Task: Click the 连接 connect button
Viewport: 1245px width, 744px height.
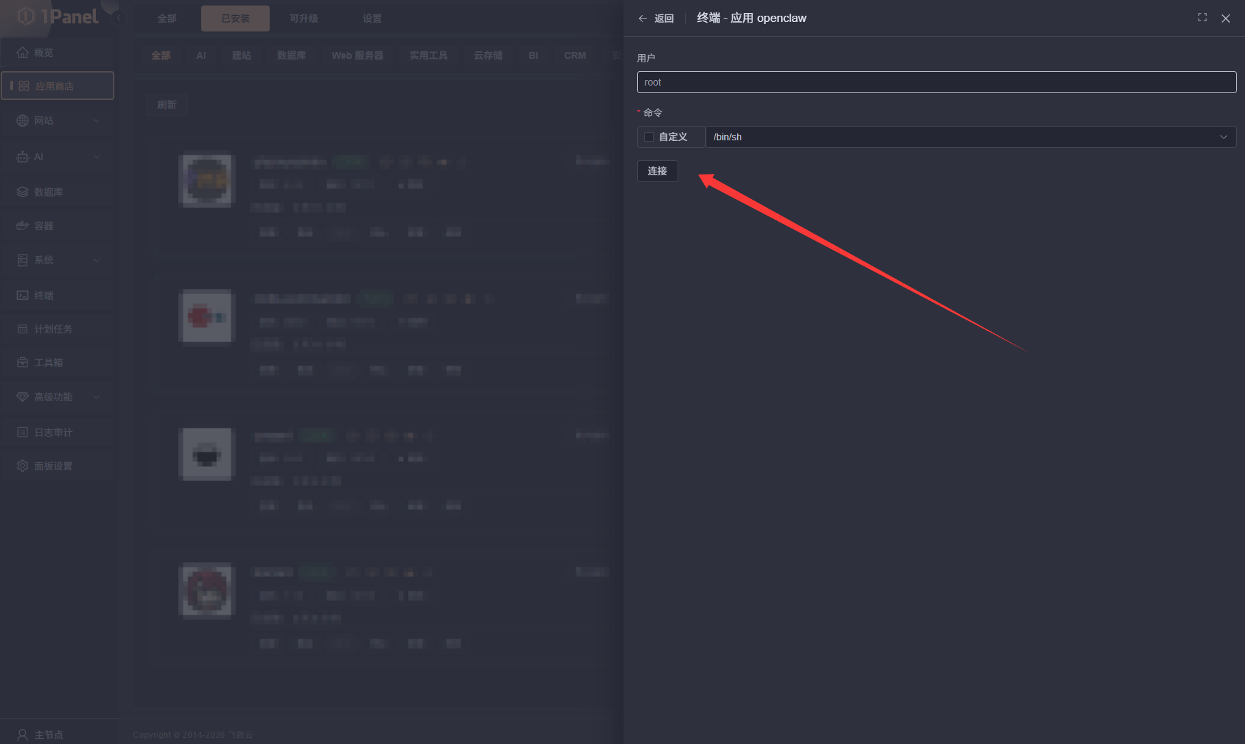Action: [657, 171]
